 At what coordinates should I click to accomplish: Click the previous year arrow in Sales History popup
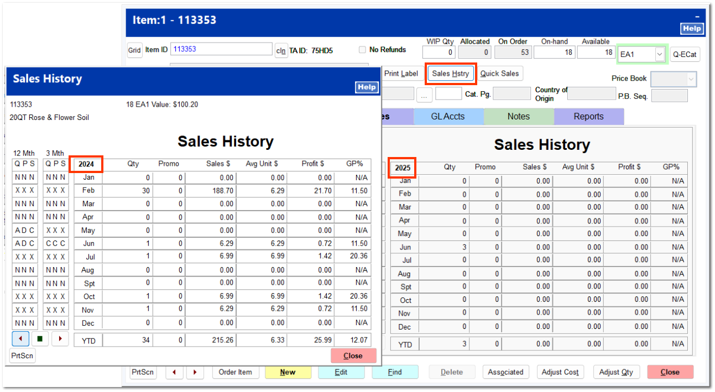pos(20,338)
